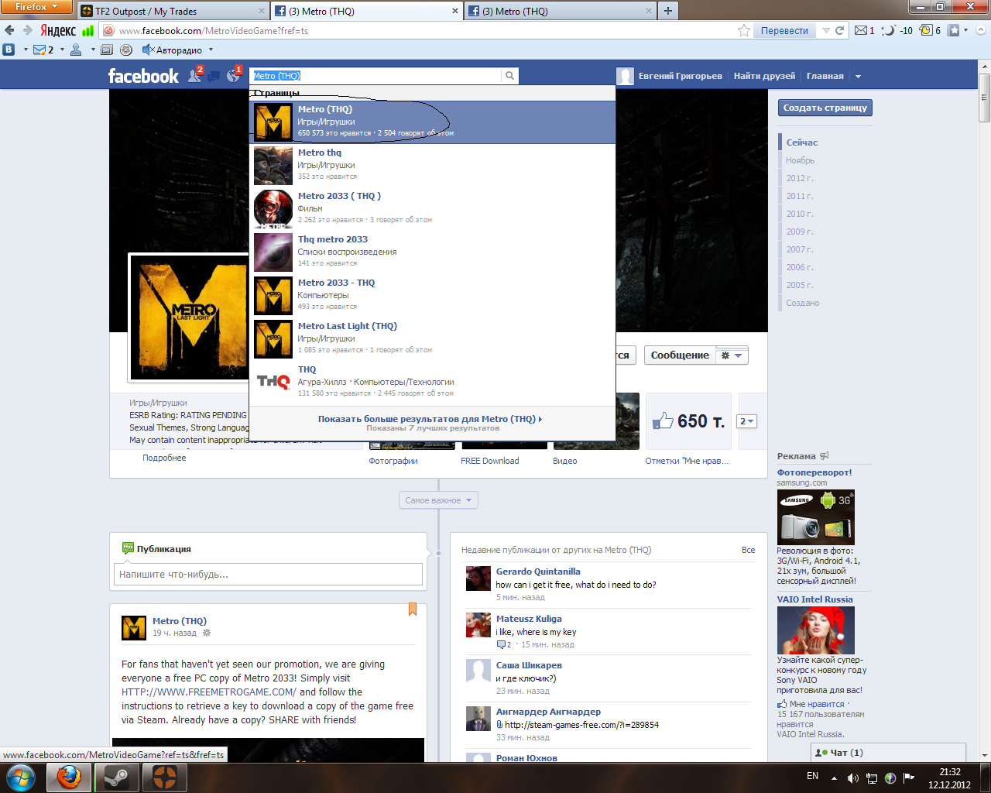Click the Напишите что-нибудь post box
Viewport: 991px width, 793px height.
tap(269, 575)
